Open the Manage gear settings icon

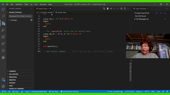(x=3, y=86)
